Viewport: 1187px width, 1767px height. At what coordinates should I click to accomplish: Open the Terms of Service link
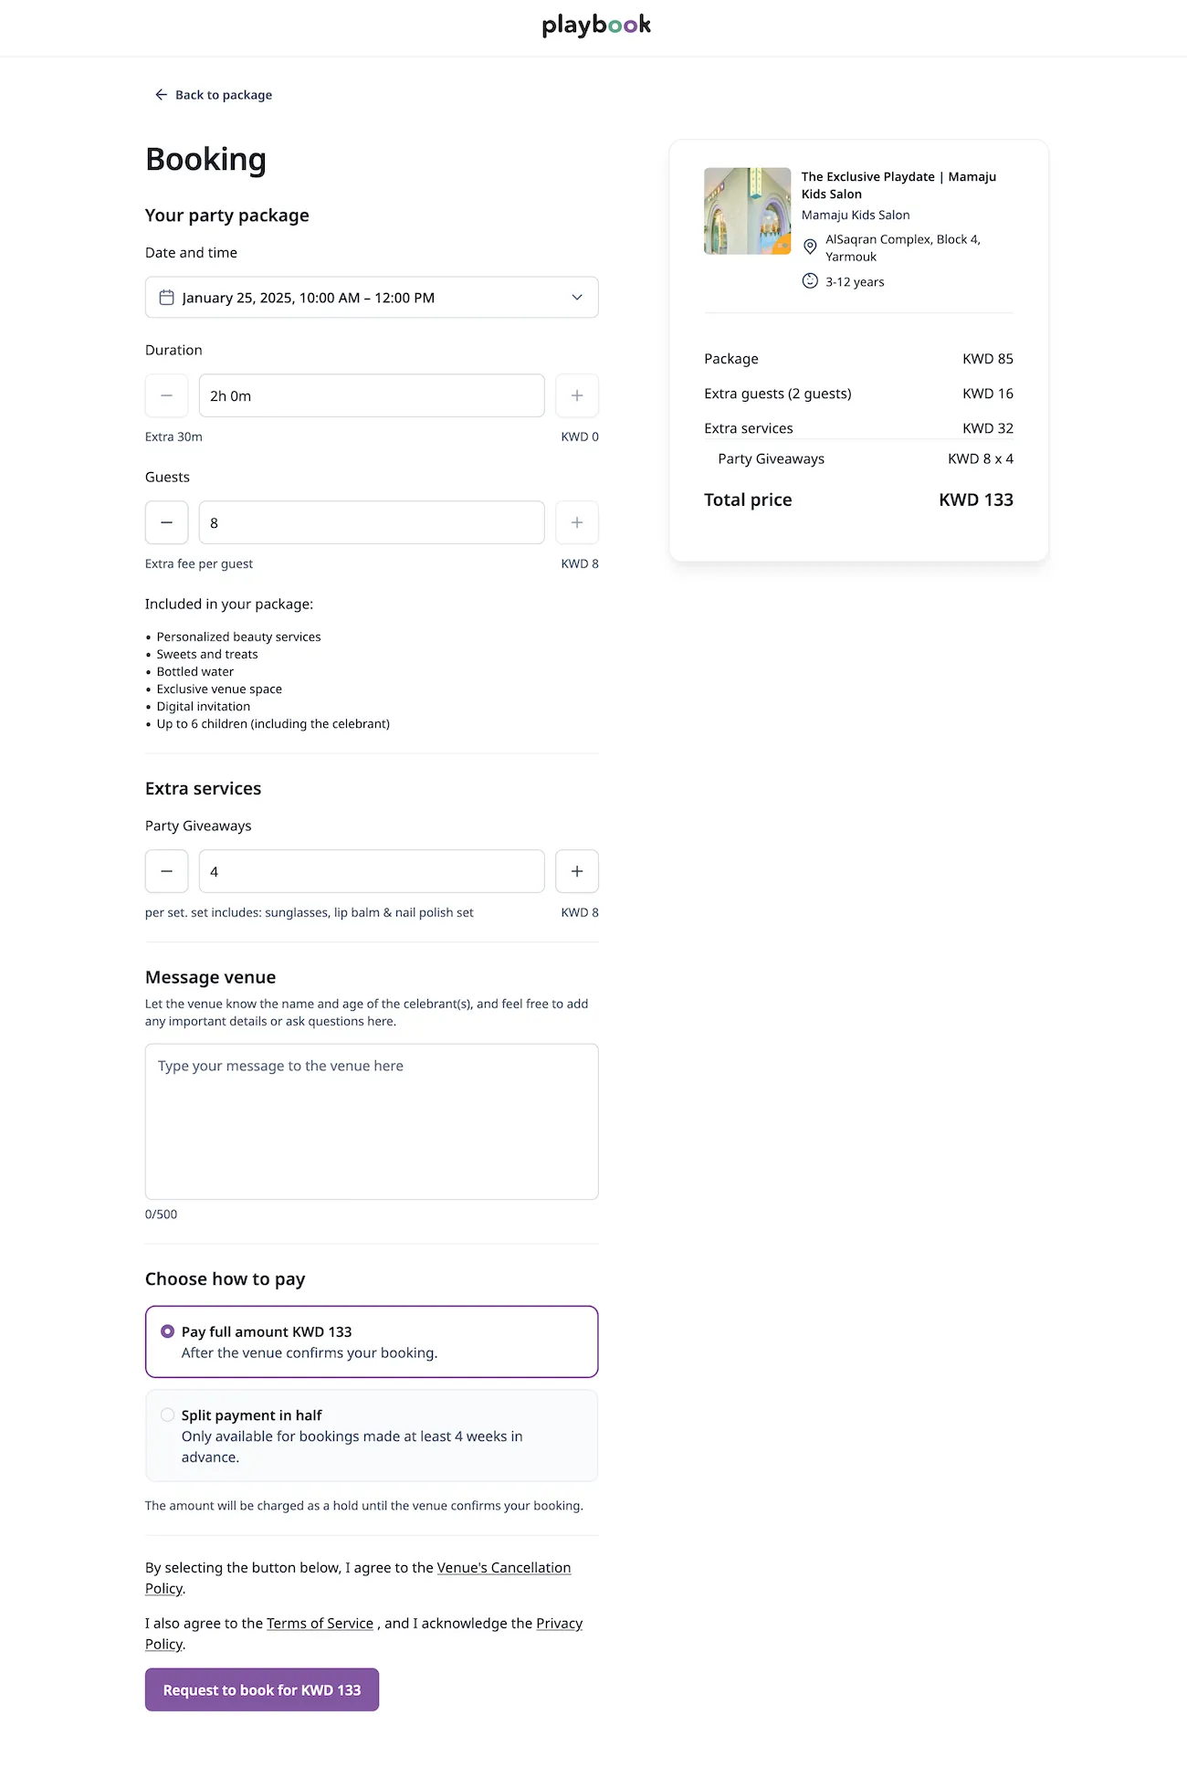[320, 1624]
